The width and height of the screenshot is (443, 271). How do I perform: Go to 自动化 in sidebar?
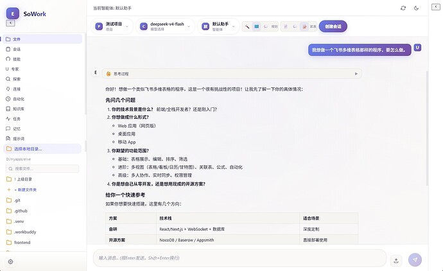tap(42, 99)
